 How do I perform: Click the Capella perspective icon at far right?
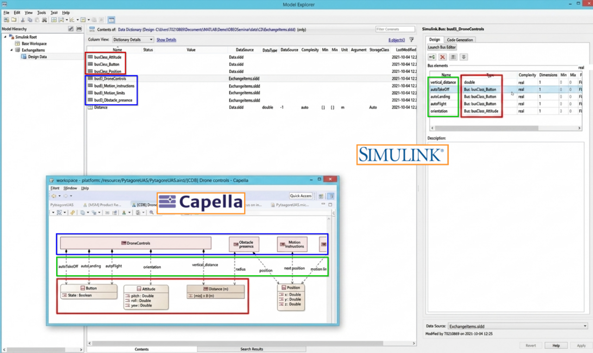coord(330,196)
